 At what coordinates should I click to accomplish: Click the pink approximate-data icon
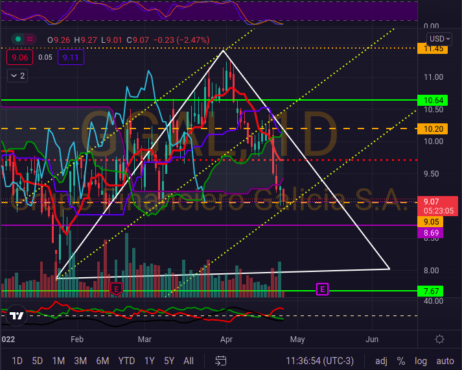tap(29, 40)
